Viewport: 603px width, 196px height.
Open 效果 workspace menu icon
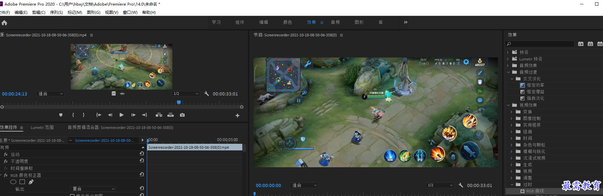[x=322, y=22]
